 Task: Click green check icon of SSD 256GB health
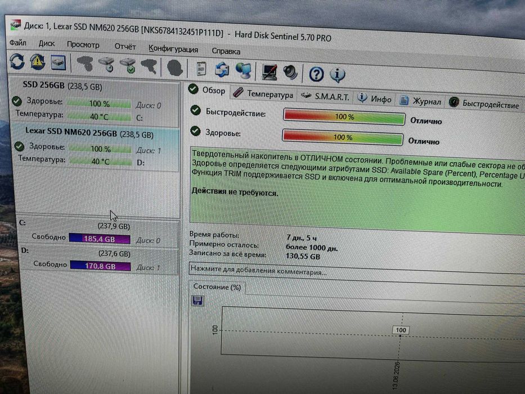17,101
